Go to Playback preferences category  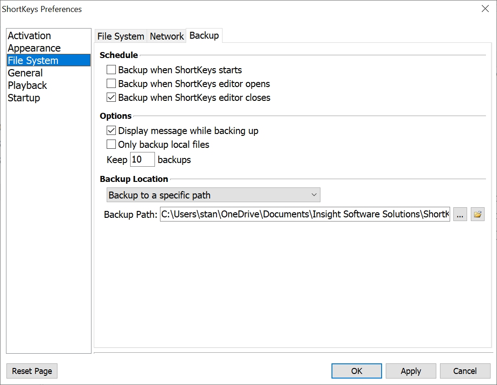[x=28, y=86]
